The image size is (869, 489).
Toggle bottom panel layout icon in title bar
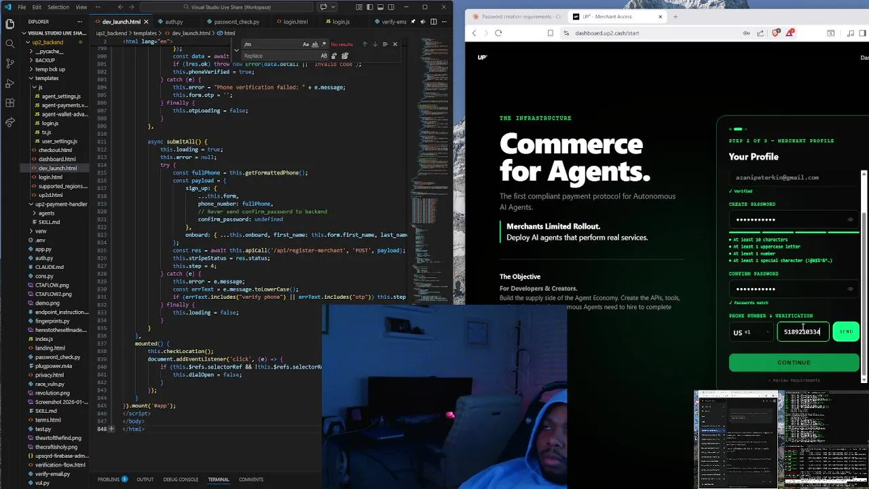(x=380, y=7)
